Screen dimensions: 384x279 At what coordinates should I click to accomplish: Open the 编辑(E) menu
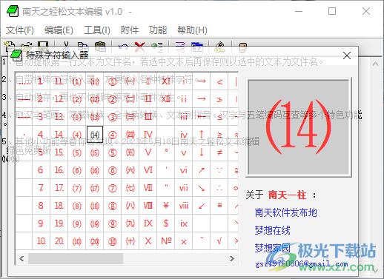(x=59, y=30)
